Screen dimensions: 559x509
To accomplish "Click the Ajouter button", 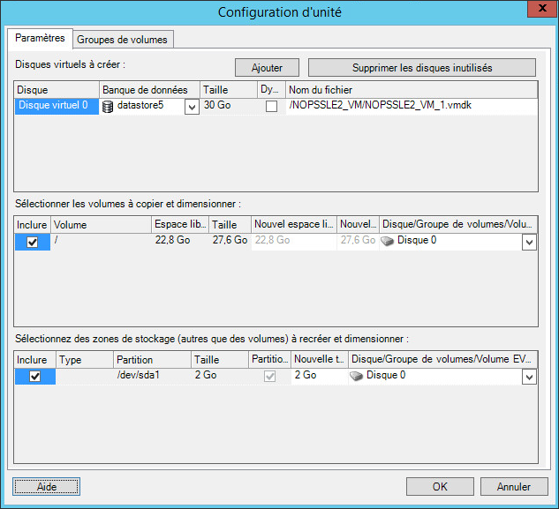I will 267,68.
